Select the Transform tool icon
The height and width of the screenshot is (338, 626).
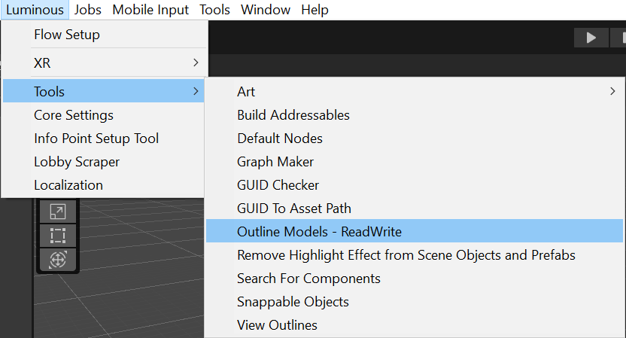coord(57,260)
